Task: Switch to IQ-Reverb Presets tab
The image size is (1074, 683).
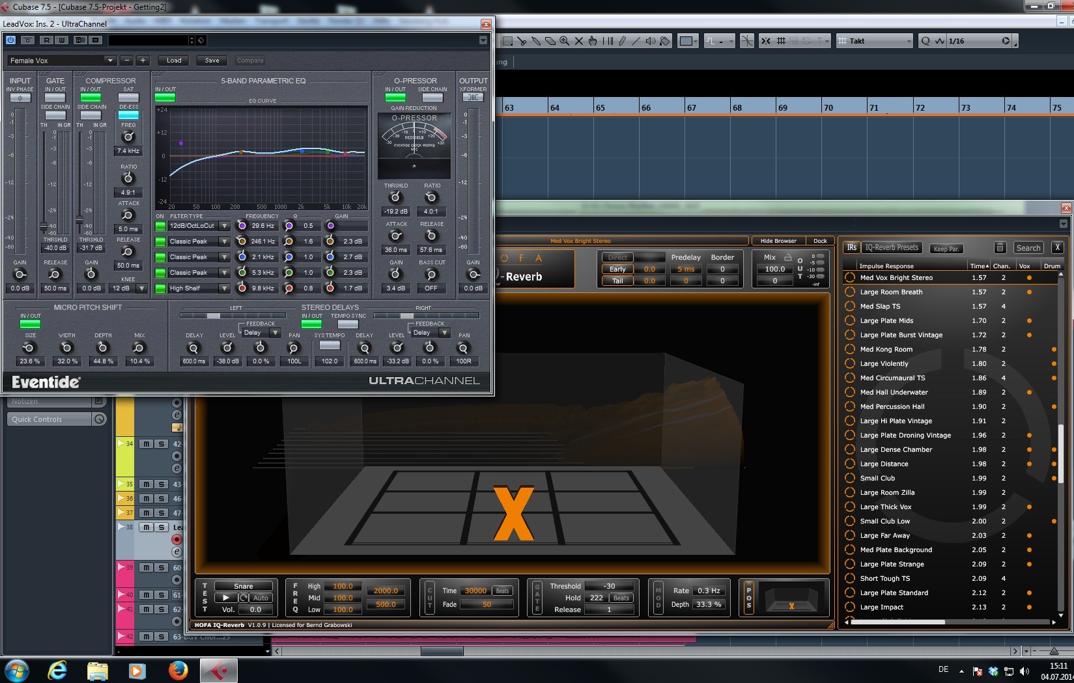Action: tap(892, 247)
